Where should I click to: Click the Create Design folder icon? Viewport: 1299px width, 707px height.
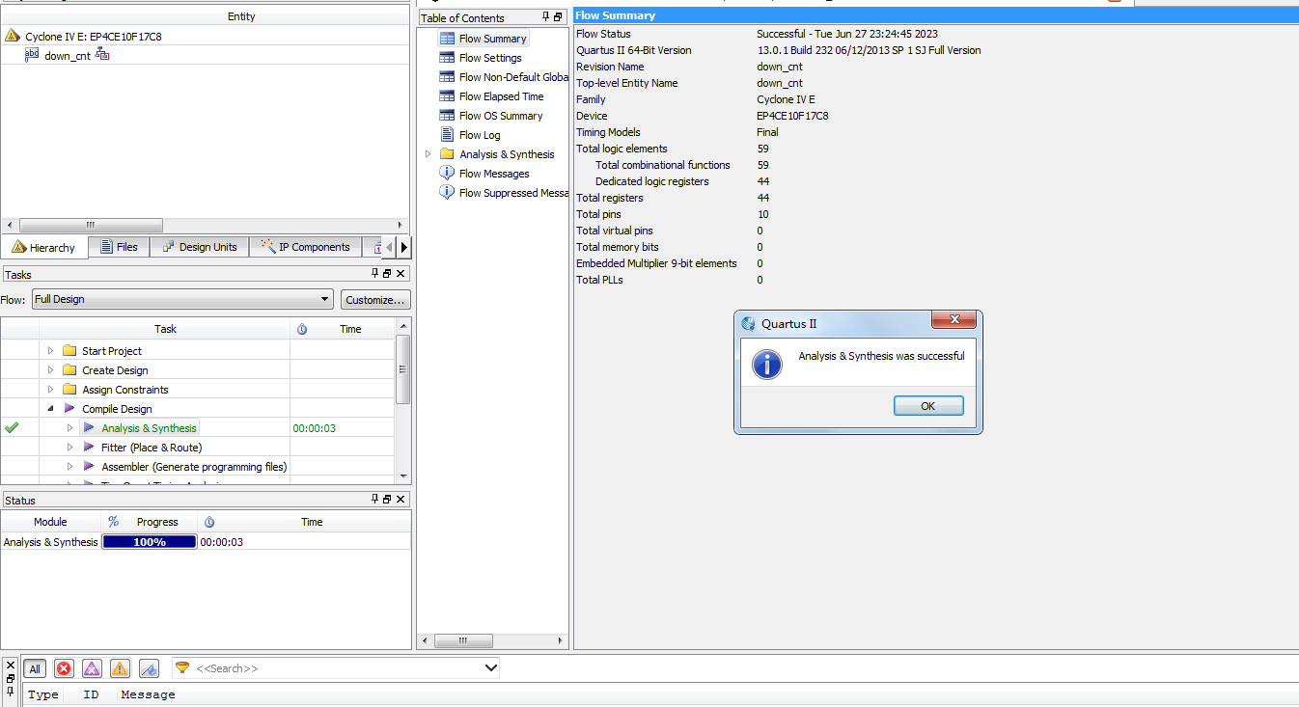pos(69,370)
